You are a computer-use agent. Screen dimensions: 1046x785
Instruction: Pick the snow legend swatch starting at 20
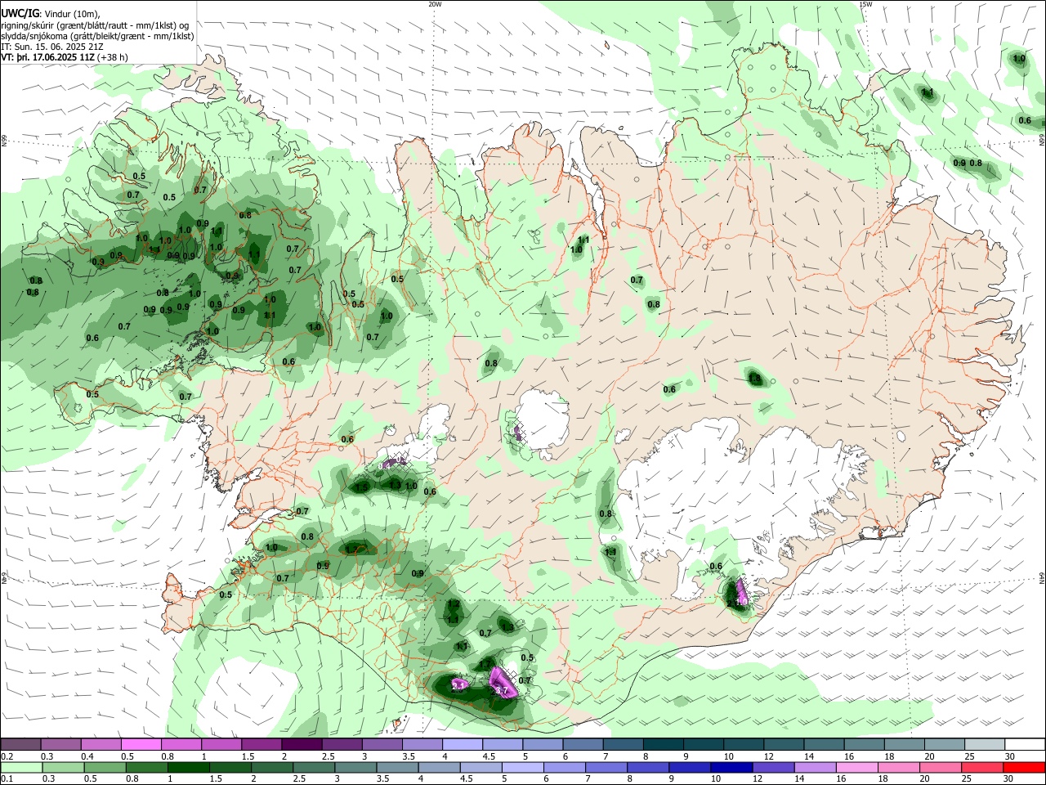coord(943,745)
